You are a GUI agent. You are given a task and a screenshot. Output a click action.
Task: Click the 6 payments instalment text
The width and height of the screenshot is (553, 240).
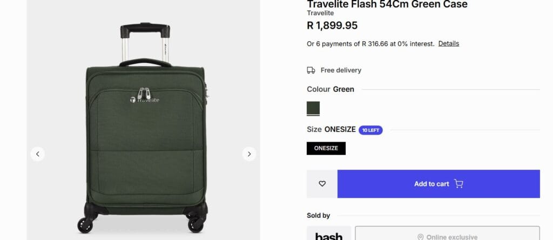click(370, 44)
